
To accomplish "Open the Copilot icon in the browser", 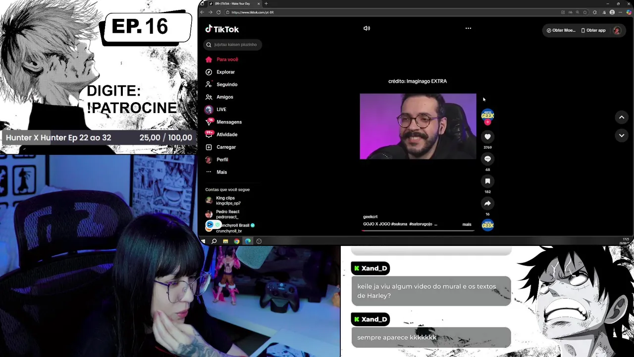I will click(x=629, y=12).
